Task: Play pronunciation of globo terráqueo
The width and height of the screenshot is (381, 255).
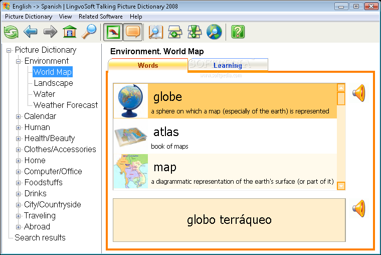Action: (x=359, y=208)
